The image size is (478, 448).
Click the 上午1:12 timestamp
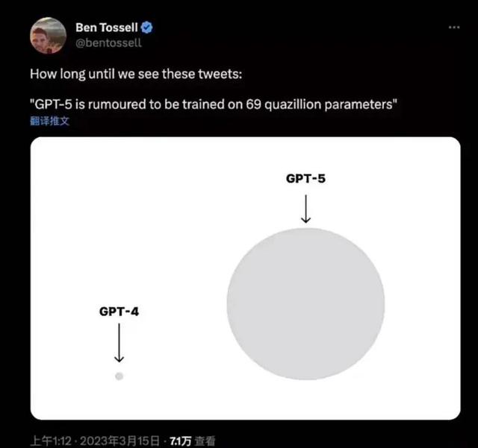[x=51, y=441]
